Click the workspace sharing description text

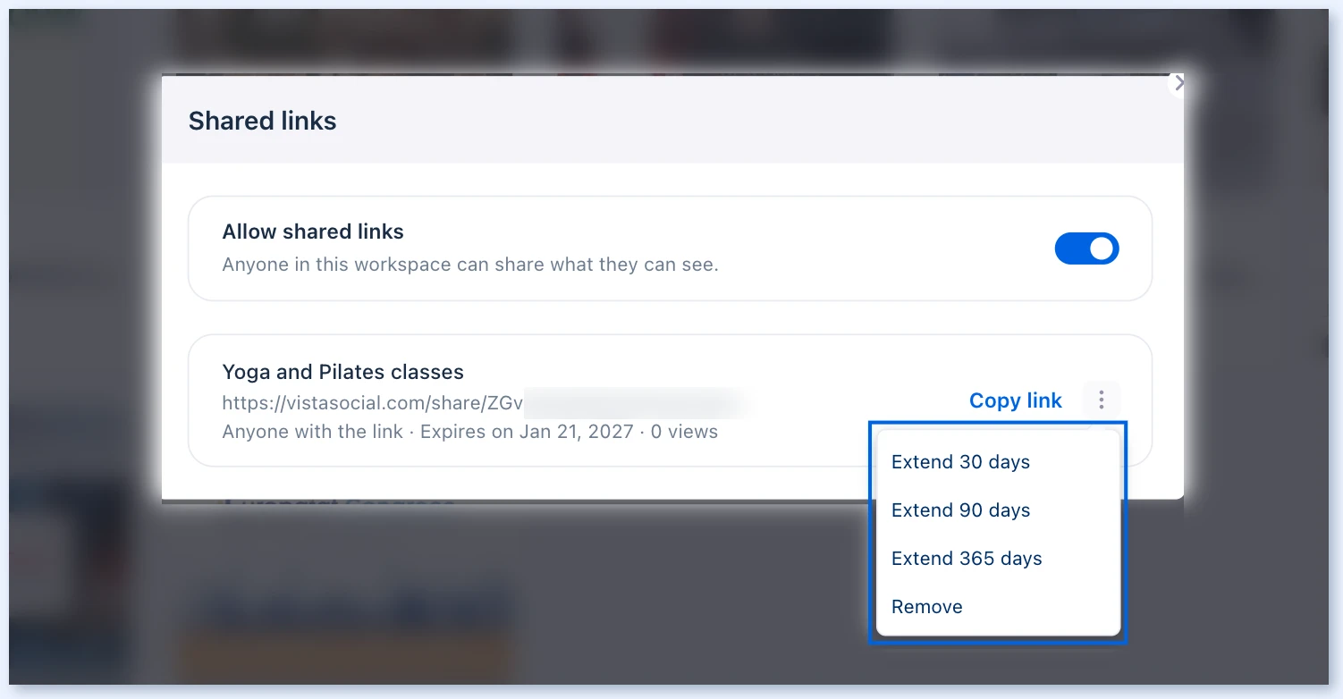pyautogui.click(x=470, y=265)
